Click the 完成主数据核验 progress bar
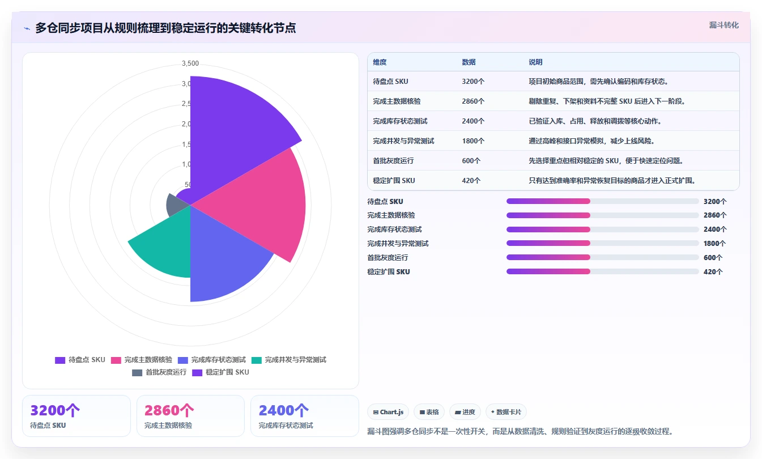This screenshot has height=459, width=762. (x=603, y=215)
